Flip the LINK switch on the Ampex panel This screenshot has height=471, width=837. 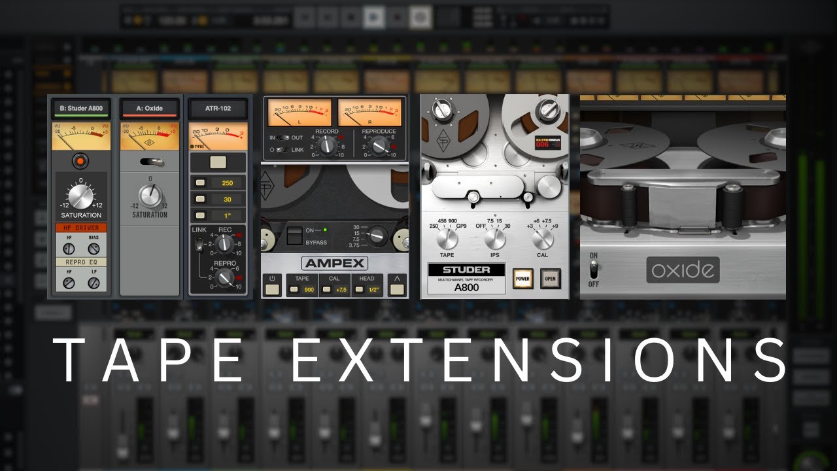point(282,150)
